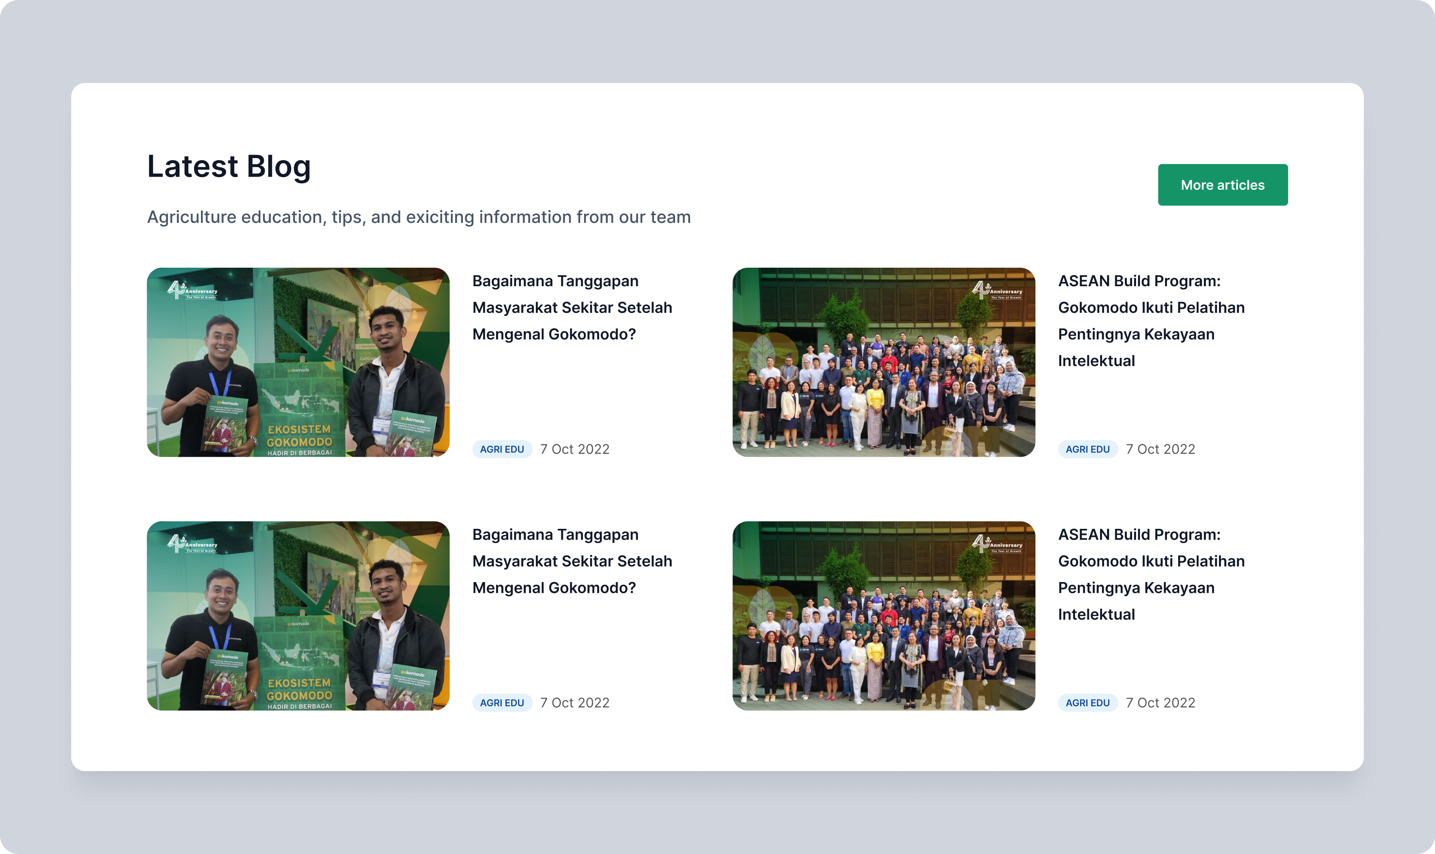The image size is (1435, 854).
Task: Click 7 Oct 2022 date of first-row ASEAN article
Action: click(1160, 449)
